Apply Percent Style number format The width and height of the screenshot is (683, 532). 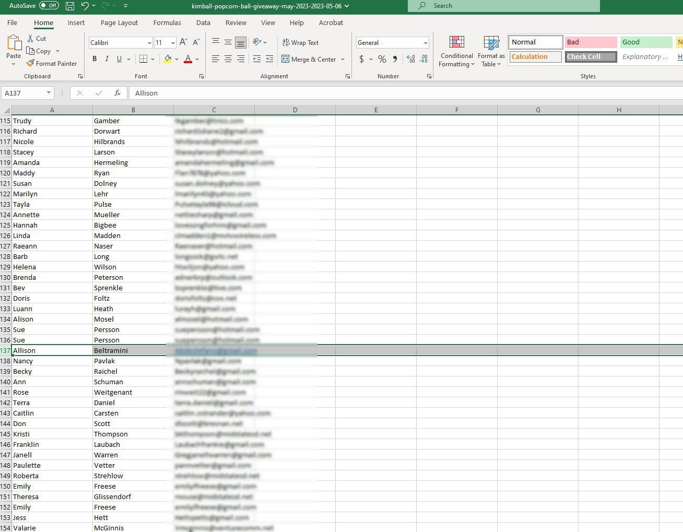tap(382, 59)
